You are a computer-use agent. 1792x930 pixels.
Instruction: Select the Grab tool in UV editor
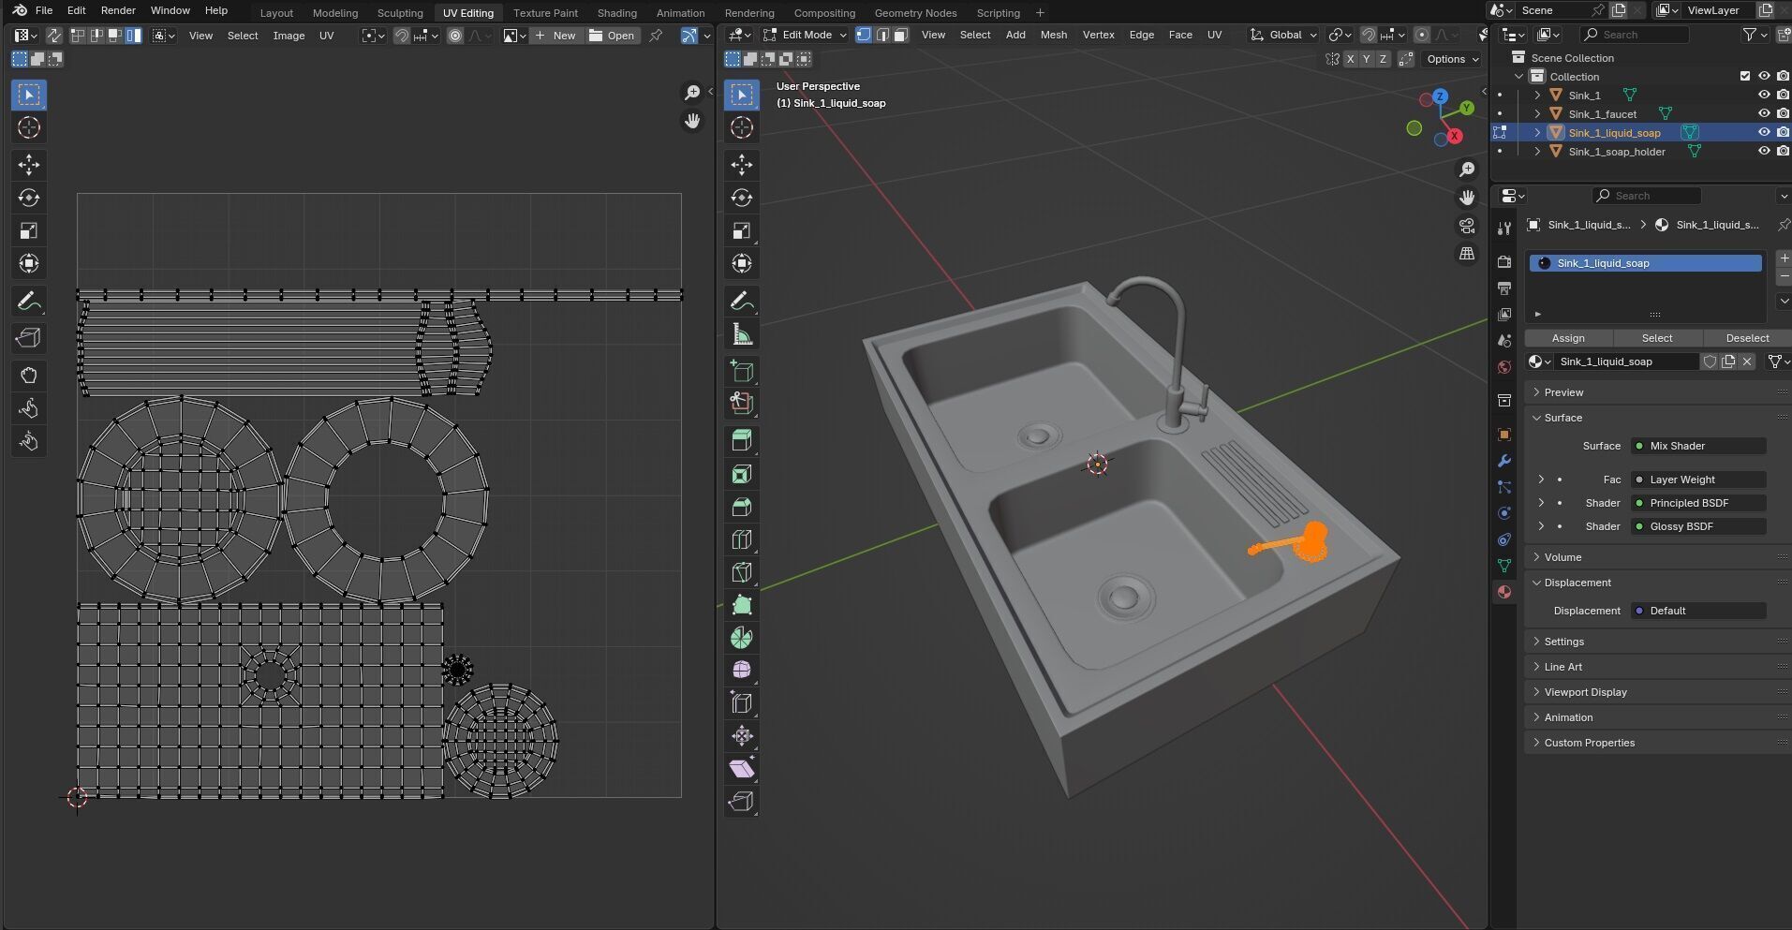point(29,376)
